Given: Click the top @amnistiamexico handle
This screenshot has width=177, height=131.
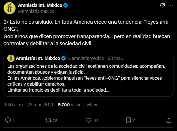Looking at the screenshot, I should pyautogui.click(x=36, y=11).
